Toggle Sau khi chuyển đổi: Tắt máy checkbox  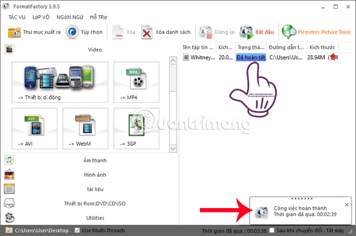[x=272, y=231]
